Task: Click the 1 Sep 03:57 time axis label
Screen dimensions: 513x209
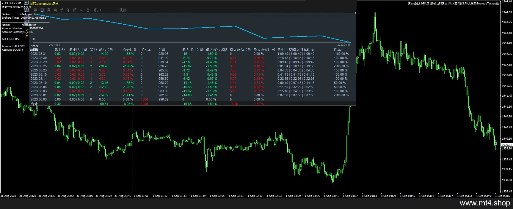Action: click(350, 196)
